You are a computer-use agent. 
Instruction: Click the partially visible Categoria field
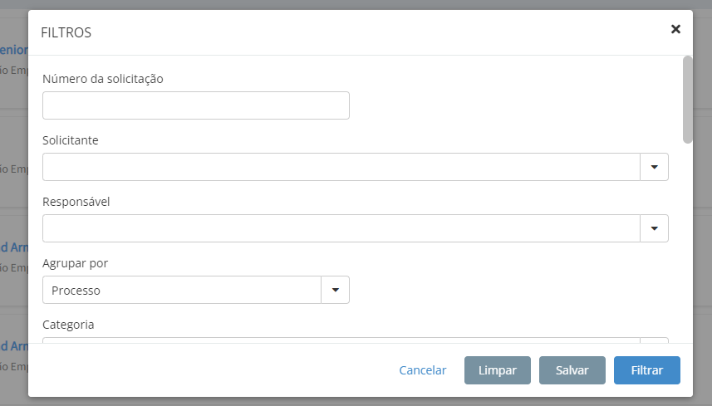(x=341, y=340)
